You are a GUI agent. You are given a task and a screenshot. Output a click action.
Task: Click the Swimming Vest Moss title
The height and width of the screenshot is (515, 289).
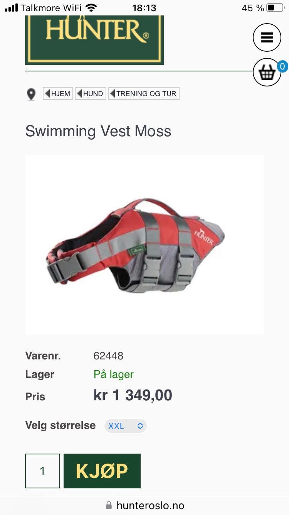coord(98,131)
